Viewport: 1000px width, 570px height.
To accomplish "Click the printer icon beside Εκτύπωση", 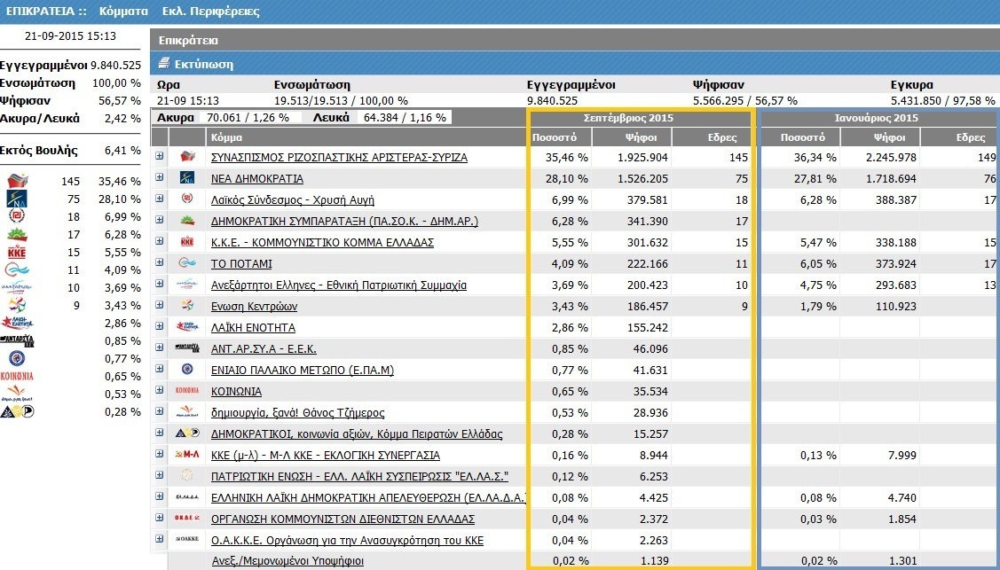I will tap(164, 64).
